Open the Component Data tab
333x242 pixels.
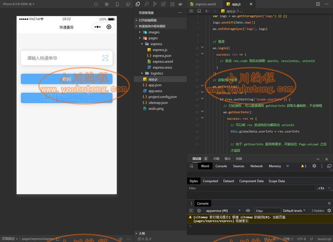[x=251, y=181]
